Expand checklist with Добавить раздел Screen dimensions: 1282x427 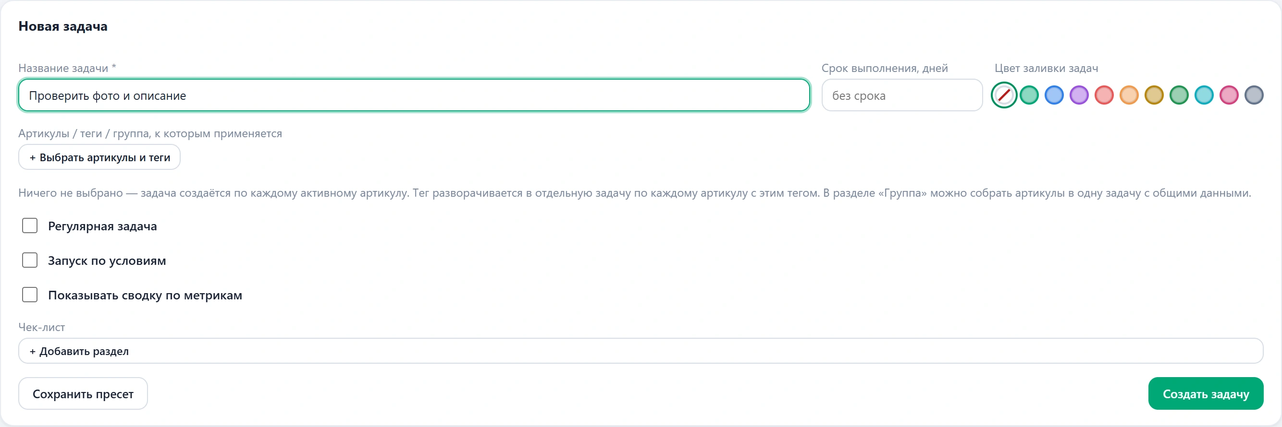641,351
